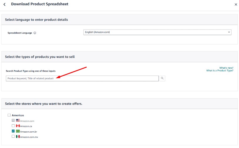Click the magnifying glass search button
Viewport: 239px width, 148px height.
[x=162, y=78]
